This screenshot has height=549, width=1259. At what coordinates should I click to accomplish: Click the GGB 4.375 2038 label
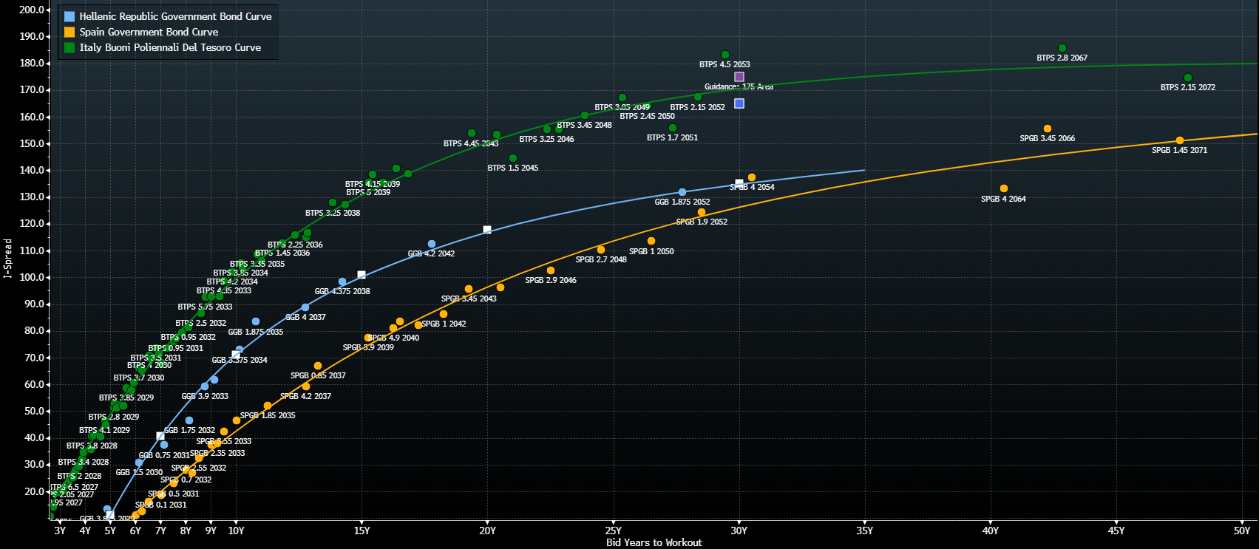coord(342,291)
